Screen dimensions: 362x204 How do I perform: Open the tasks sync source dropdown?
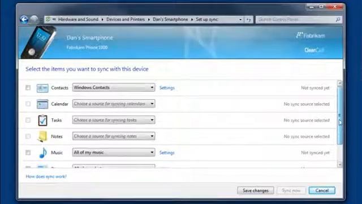pyautogui.click(x=114, y=120)
